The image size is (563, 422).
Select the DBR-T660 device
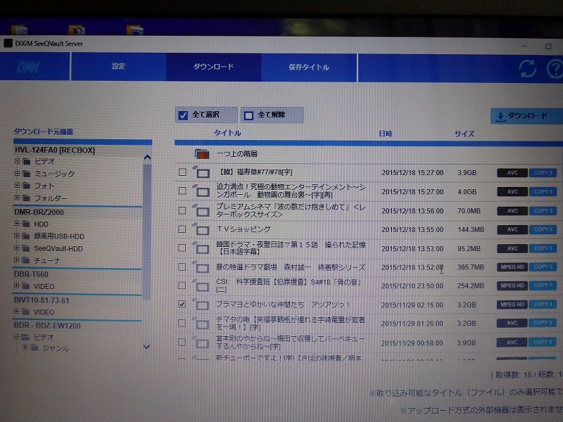tap(31, 274)
